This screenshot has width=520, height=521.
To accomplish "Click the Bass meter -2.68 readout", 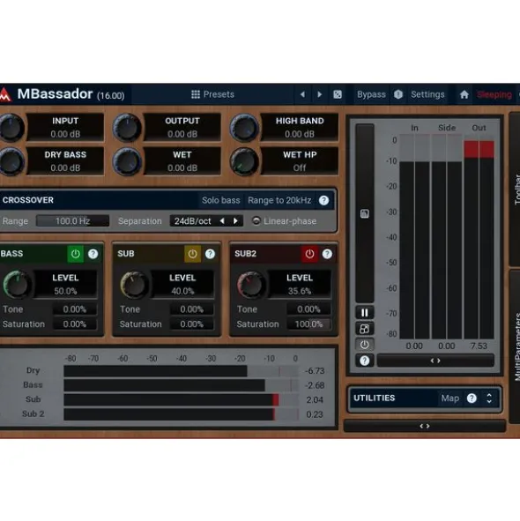I will point(315,385).
